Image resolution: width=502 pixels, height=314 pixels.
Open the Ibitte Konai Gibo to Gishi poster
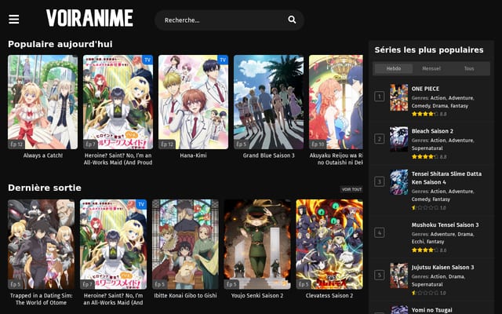[185, 244]
